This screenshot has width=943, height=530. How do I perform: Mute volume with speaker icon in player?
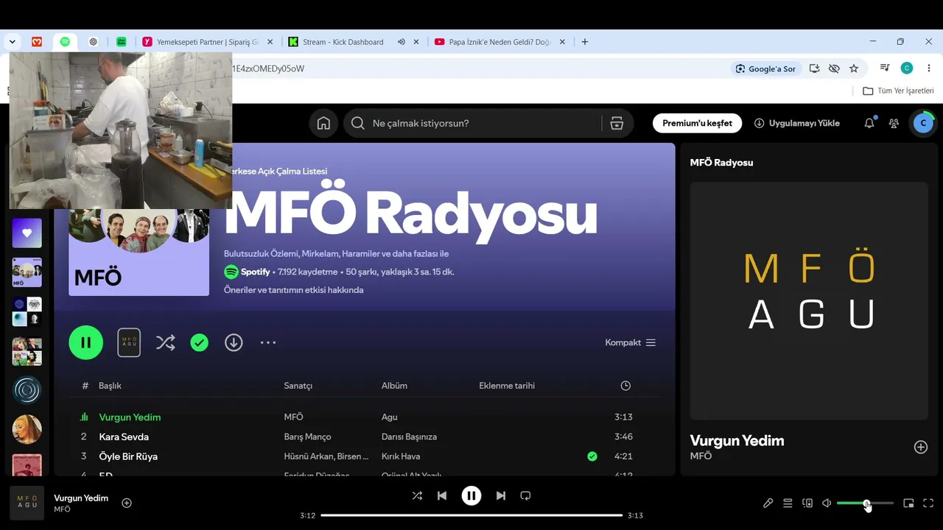(x=827, y=503)
